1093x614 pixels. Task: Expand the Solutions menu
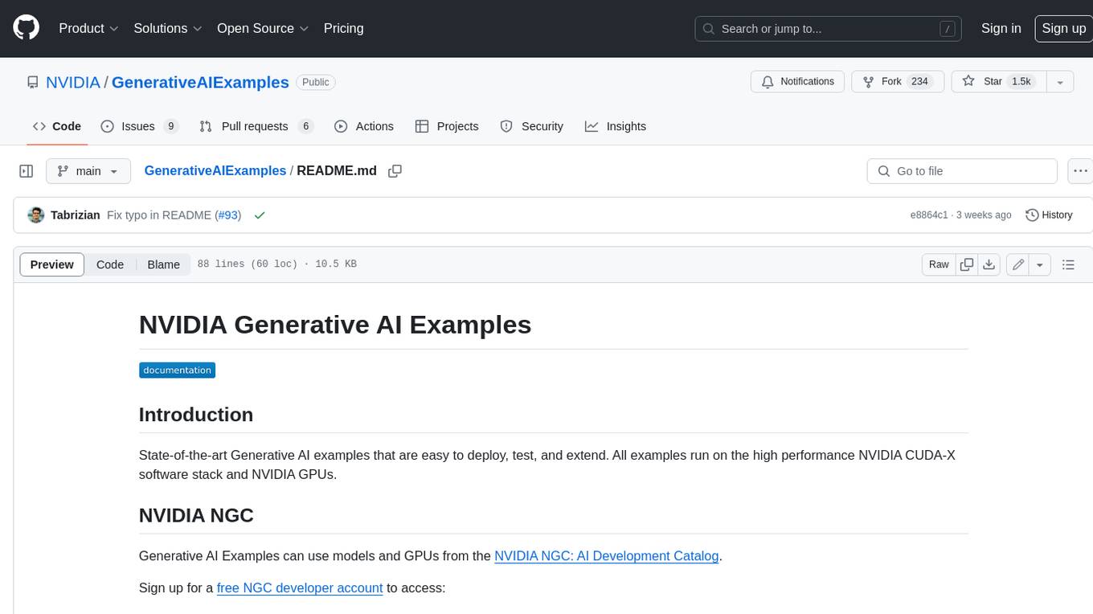168,28
